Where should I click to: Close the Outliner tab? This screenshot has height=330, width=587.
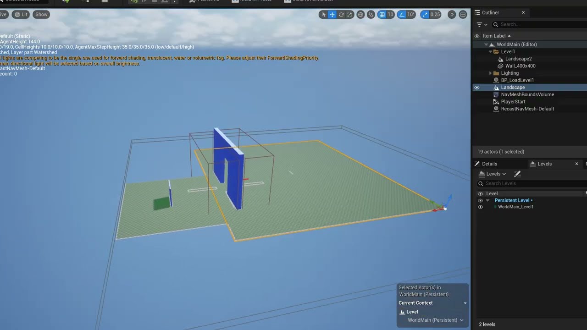pyautogui.click(x=523, y=12)
